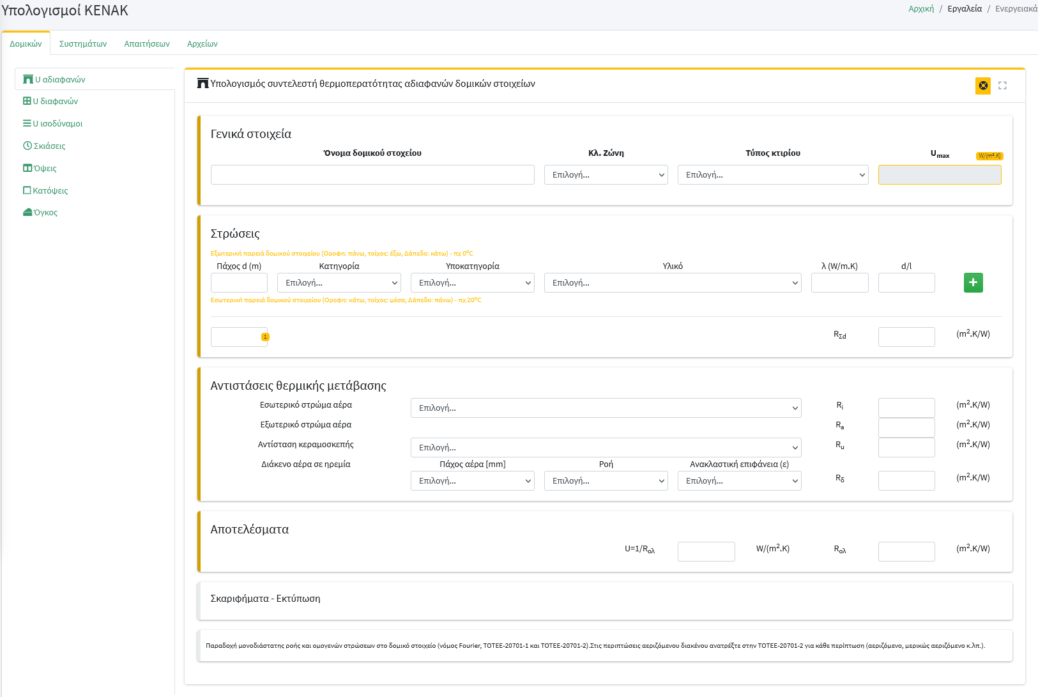This screenshot has height=697, width=1038.
Task: Click the Αρχική breadcrumb link
Action: [921, 9]
